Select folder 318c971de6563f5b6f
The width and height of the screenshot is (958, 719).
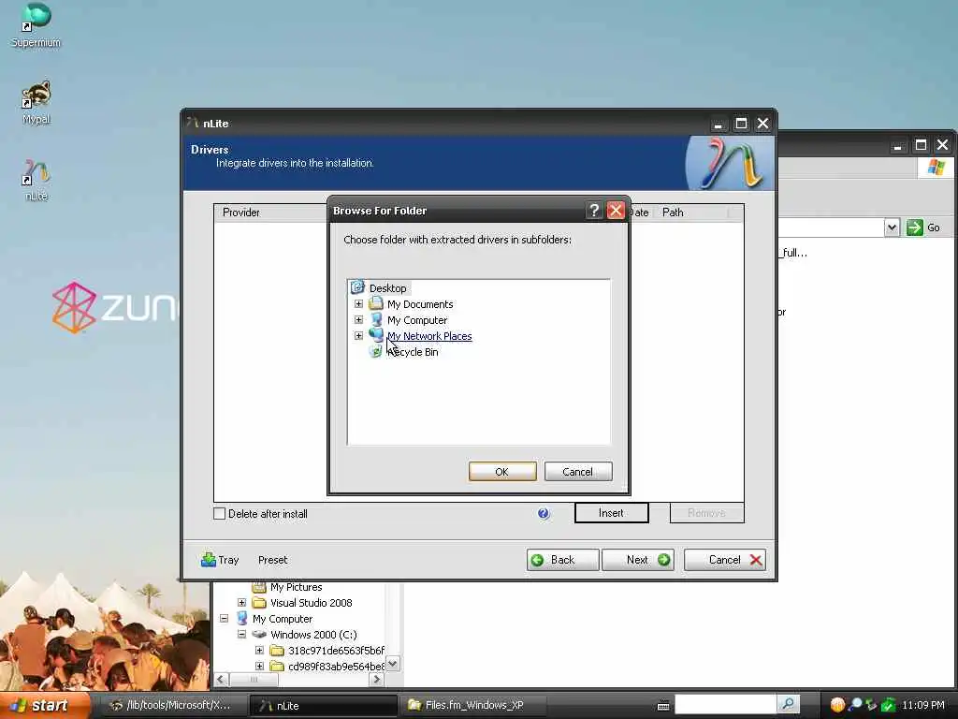[336, 651]
